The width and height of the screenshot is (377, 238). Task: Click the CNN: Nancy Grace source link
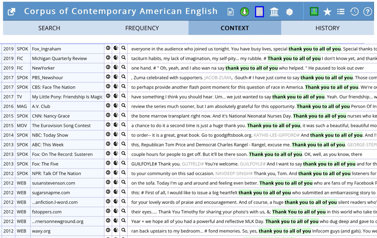point(51,116)
